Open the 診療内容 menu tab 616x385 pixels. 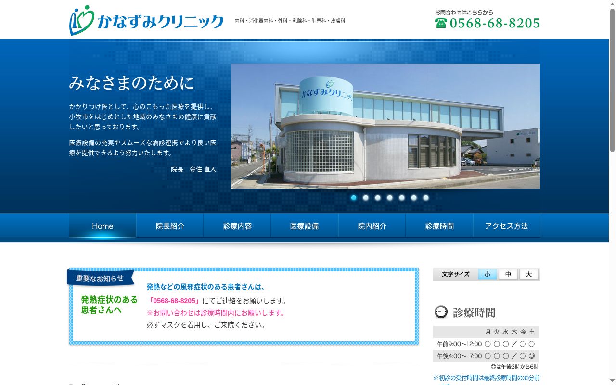[x=237, y=226]
